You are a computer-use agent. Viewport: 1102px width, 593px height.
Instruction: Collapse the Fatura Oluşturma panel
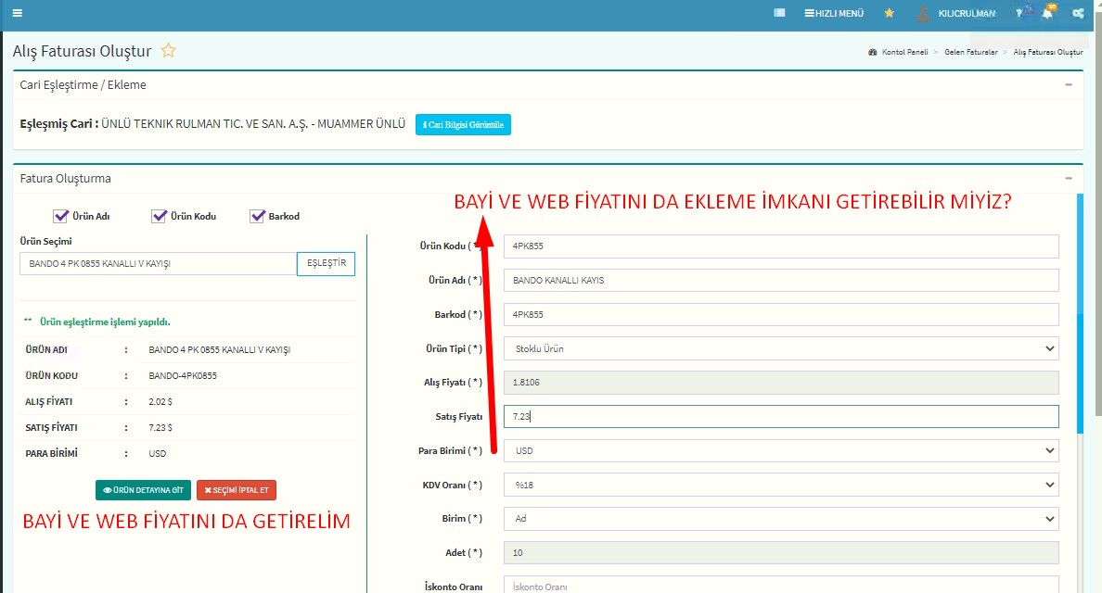(1069, 178)
